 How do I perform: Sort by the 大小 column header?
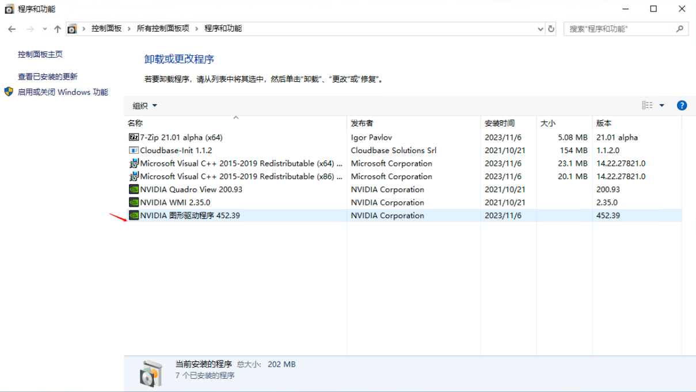pos(564,123)
